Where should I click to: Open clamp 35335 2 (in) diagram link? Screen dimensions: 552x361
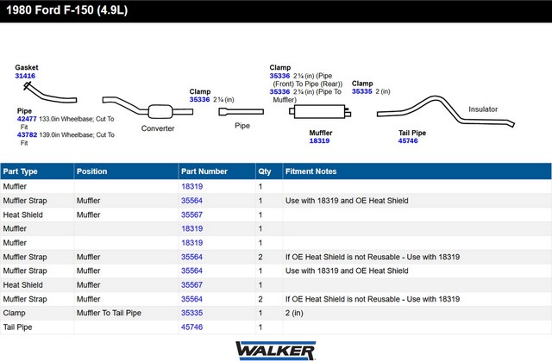(362, 91)
